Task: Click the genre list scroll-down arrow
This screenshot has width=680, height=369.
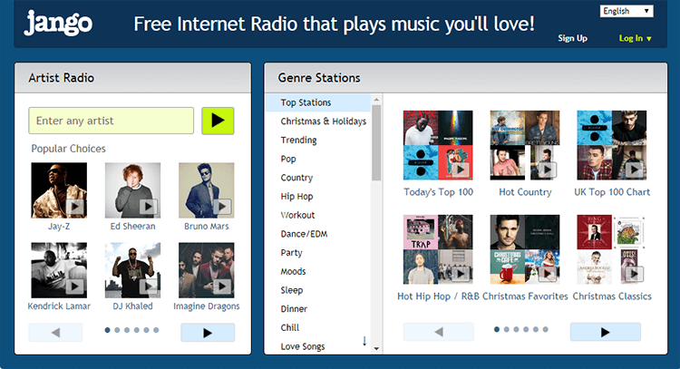Action: tap(376, 348)
